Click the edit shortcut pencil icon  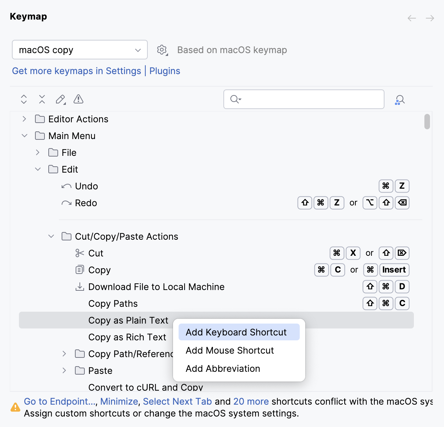[60, 99]
